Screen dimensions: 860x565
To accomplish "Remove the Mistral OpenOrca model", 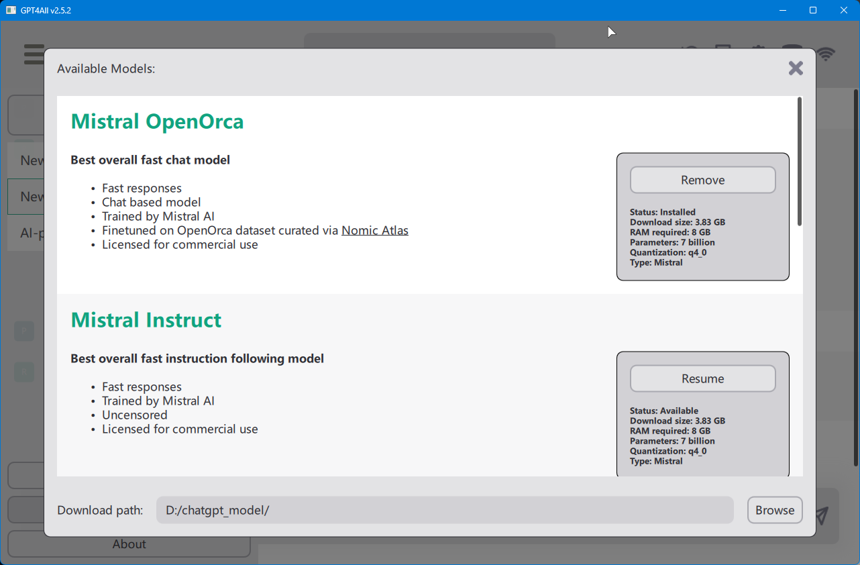I will [702, 180].
